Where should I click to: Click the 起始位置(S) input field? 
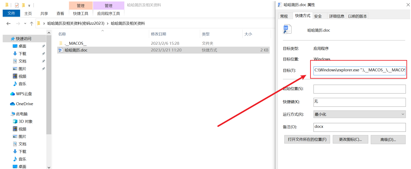point(359,89)
